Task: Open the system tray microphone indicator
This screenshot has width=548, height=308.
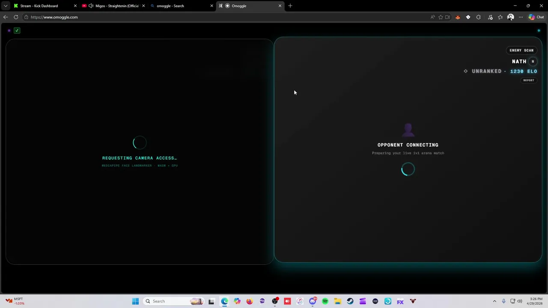Action: pos(503,301)
